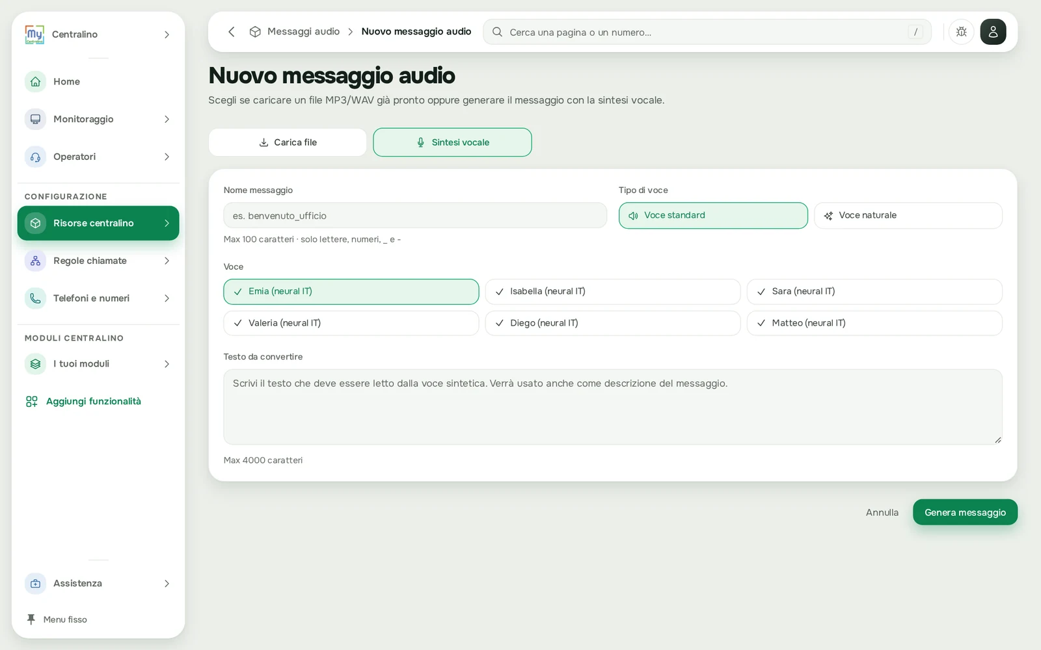Open the Messaggi audio breadcrumb link
The image size is (1041, 650).
pyautogui.click(x=303, y=32)
